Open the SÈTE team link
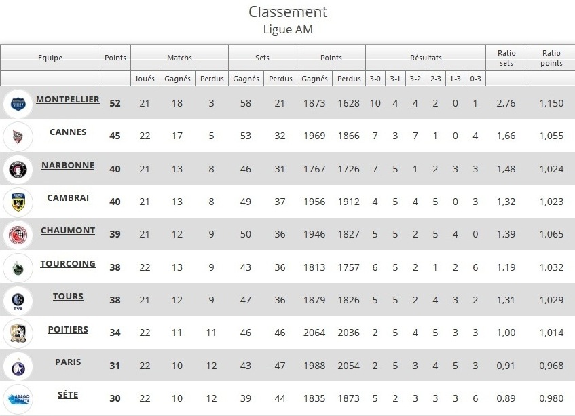 [68, 395]
